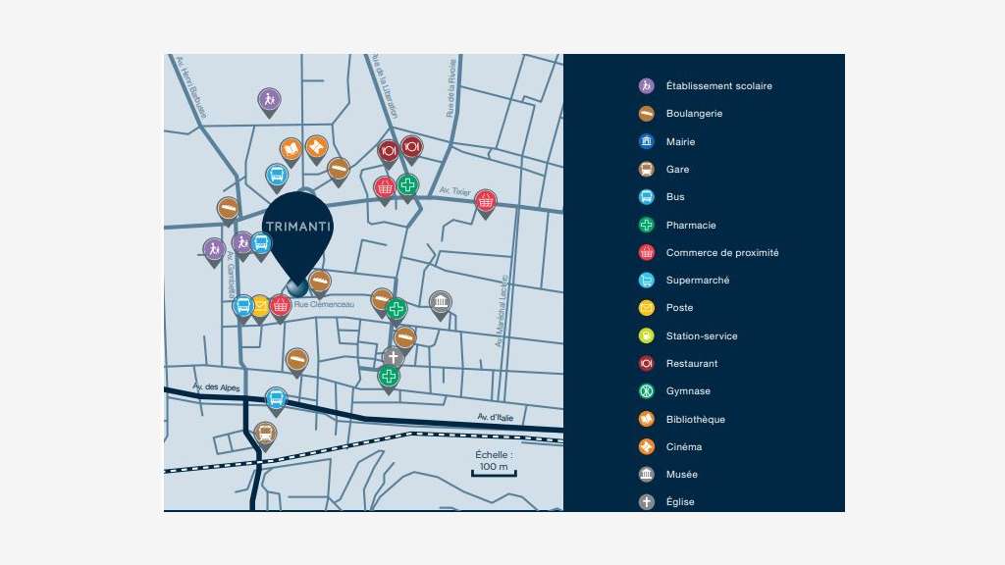Click the 'Av. d'Italie' street label
1005x565 pixels.
pyautogui.click(x=495, y=417)
